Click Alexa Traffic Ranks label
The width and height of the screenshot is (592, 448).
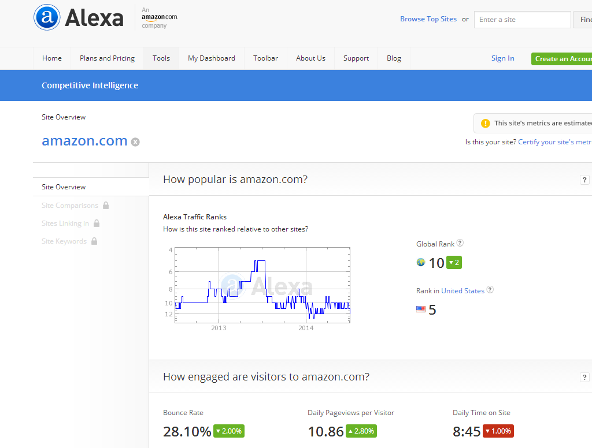(195, 217)
